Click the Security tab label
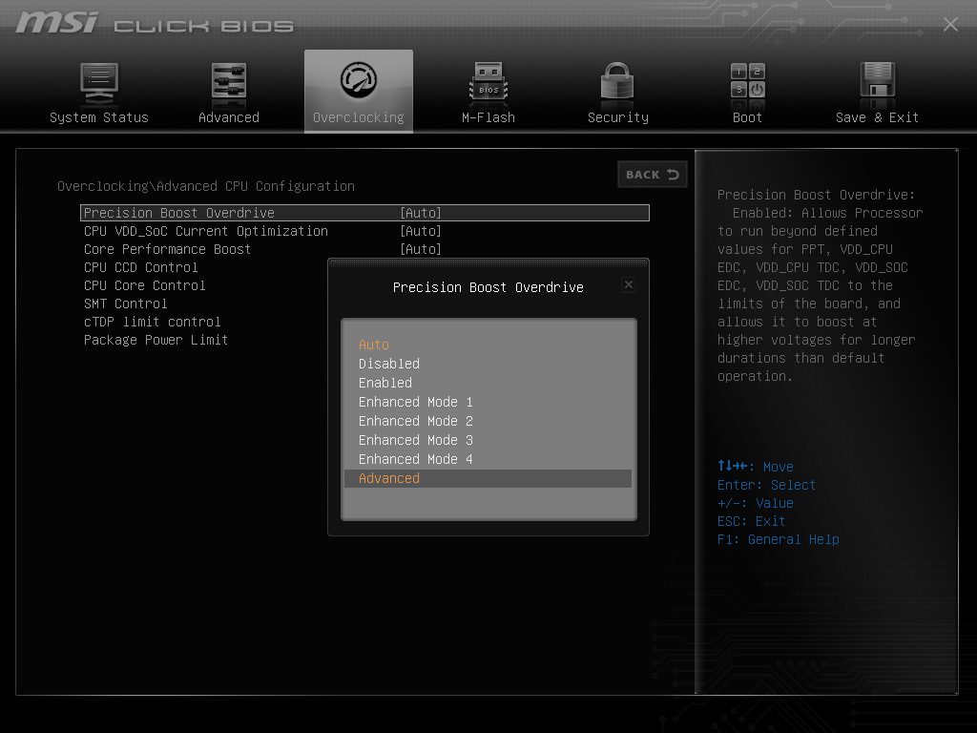The image size is (977, 733). [x=618, y=117]
